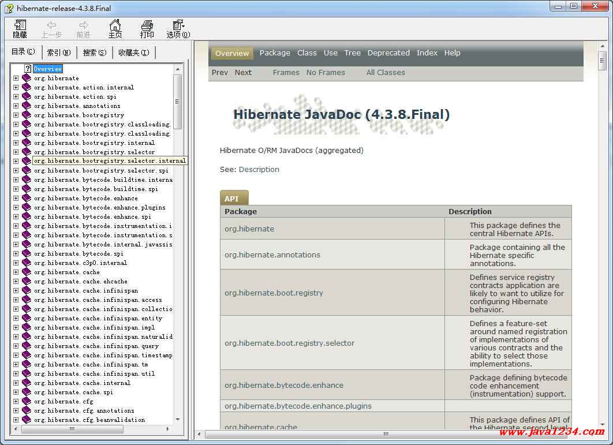Click the question-mark icon beside Overview in the tree
Viewport: 613px width, 445px height.
coord(27,69)
